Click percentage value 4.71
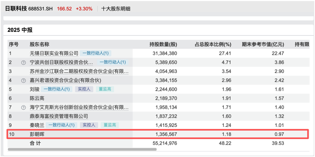 point(227,62)
